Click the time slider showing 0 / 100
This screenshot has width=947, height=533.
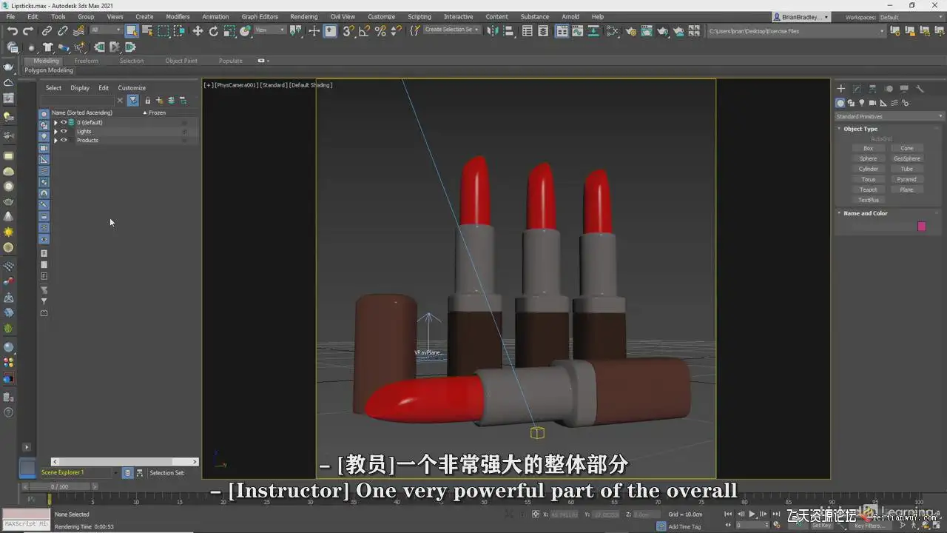[59, 486]
